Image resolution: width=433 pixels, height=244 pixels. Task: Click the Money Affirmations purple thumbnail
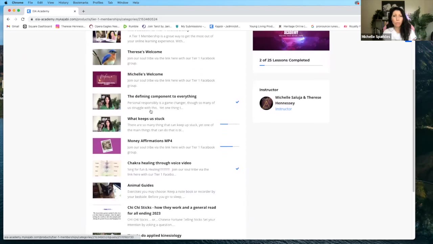click(x=107, y=146)
